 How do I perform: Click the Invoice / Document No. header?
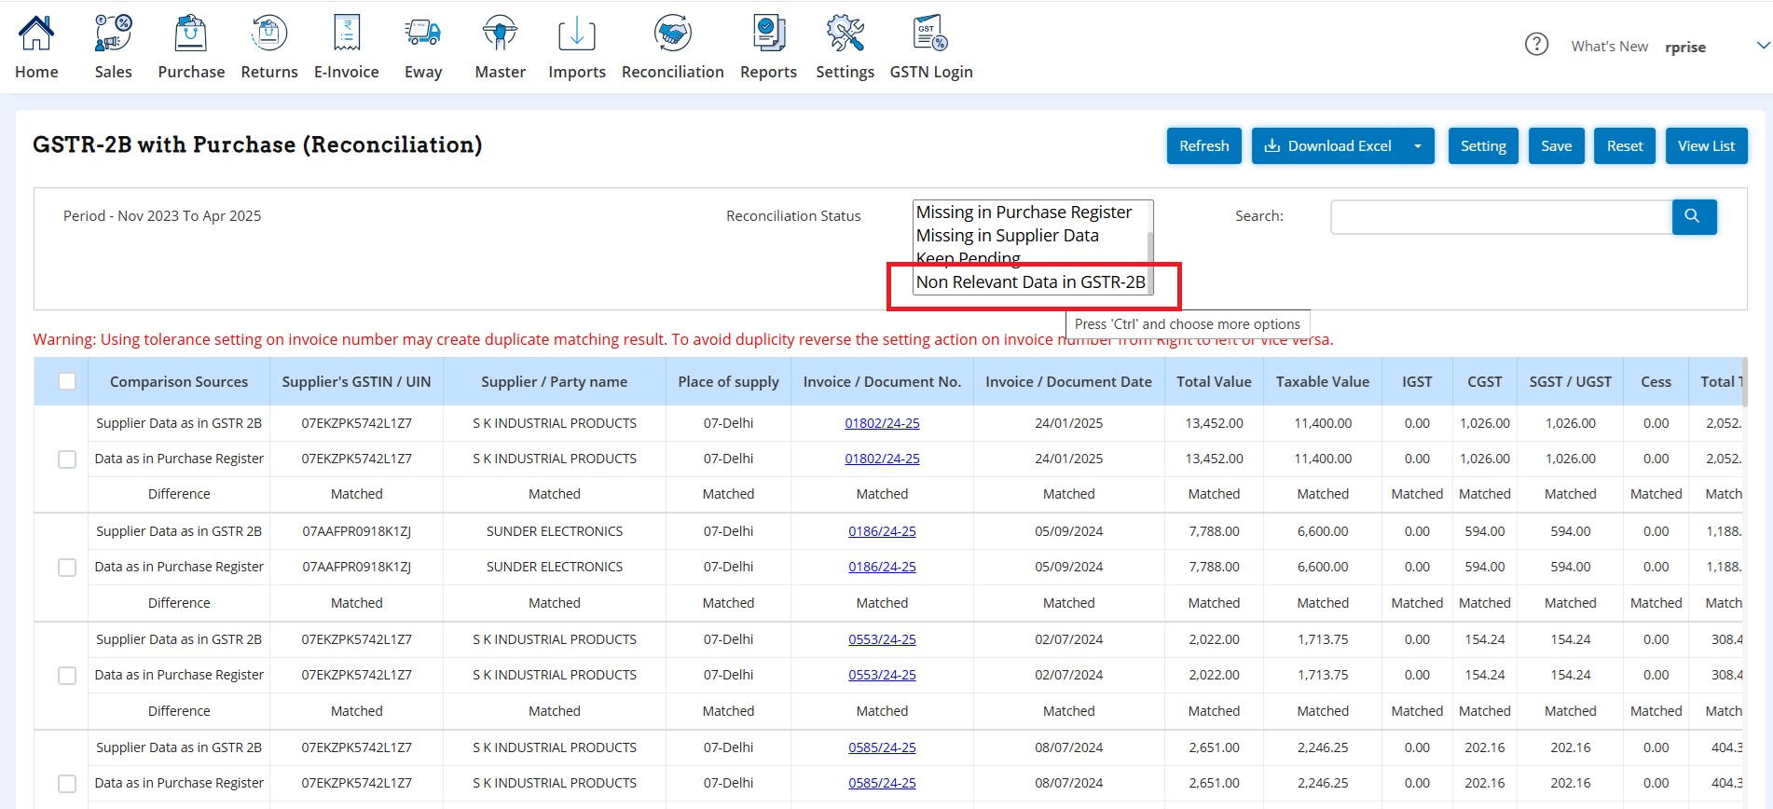click(882, 381)
